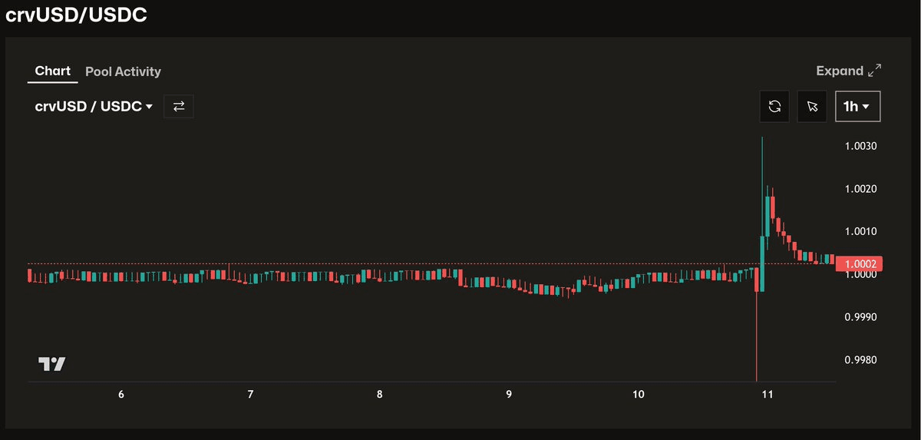Click the TradingView logo icon

click(51, 365)
